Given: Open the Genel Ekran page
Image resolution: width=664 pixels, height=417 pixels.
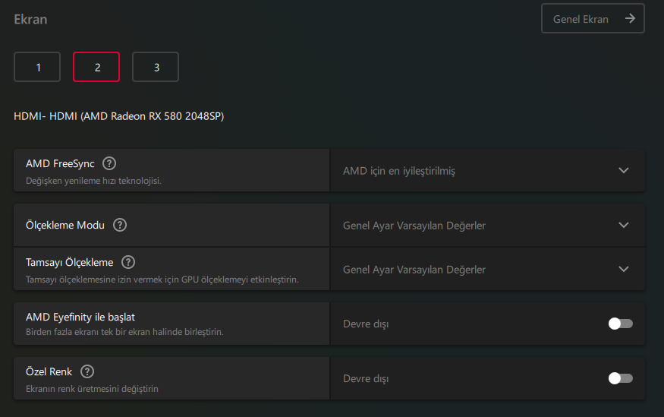Looking at the screenshot, I should [593, 19].
